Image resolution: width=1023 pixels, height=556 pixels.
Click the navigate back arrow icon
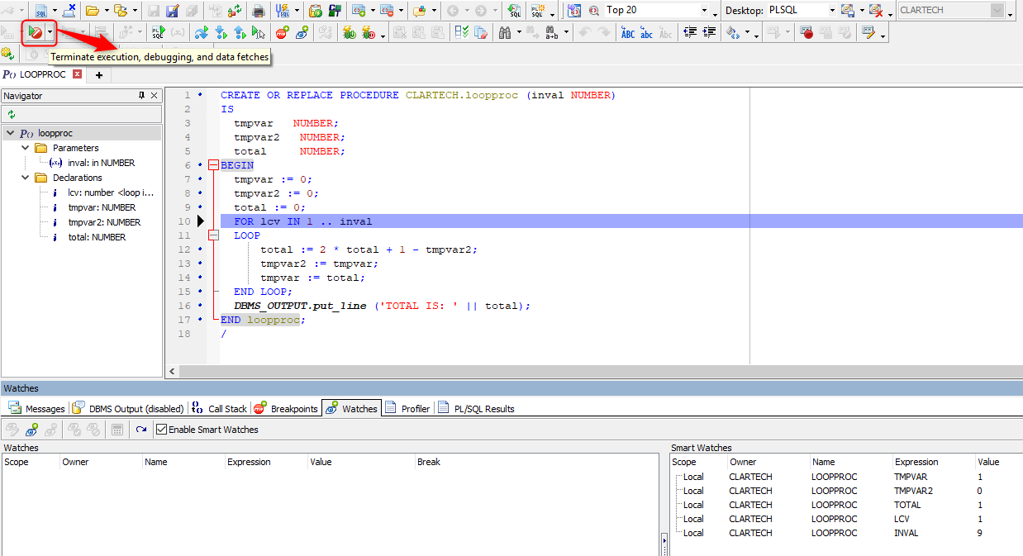click(x=453, y=11)
